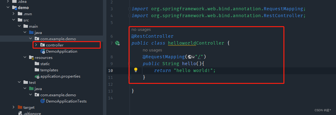The image size is (336, 115).
Task: Collapse the src folder
Action: tap(13, 20)
